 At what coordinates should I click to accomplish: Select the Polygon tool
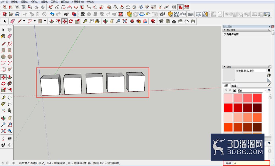10,57
